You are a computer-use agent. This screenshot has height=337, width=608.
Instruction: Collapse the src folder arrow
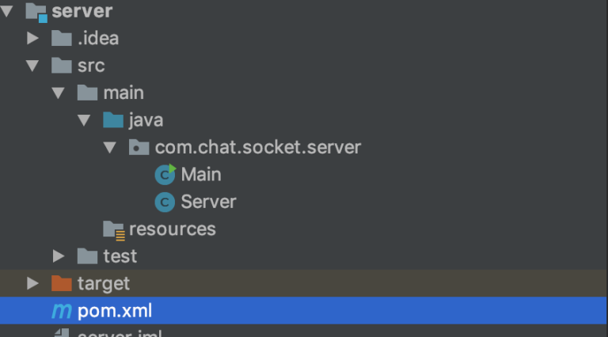click(x=32, y=66)
